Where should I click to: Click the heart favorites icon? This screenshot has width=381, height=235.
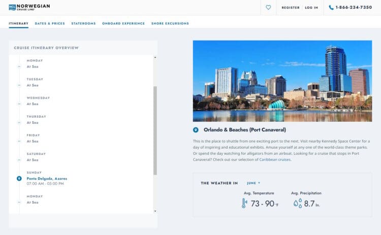[x=268, y=8]
